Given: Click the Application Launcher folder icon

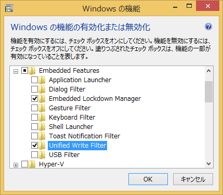Looking at the screenshot, I should click(x=42, y=80).
